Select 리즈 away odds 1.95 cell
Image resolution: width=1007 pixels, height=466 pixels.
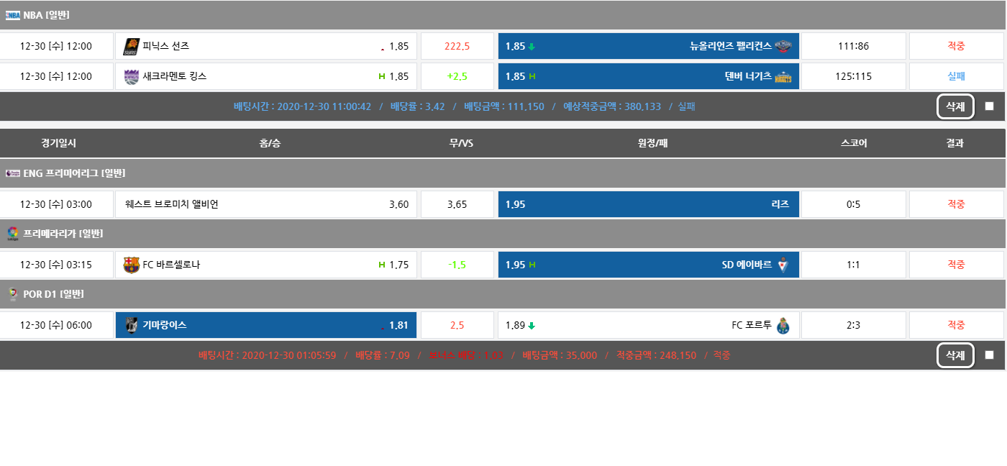click(648, 204)
